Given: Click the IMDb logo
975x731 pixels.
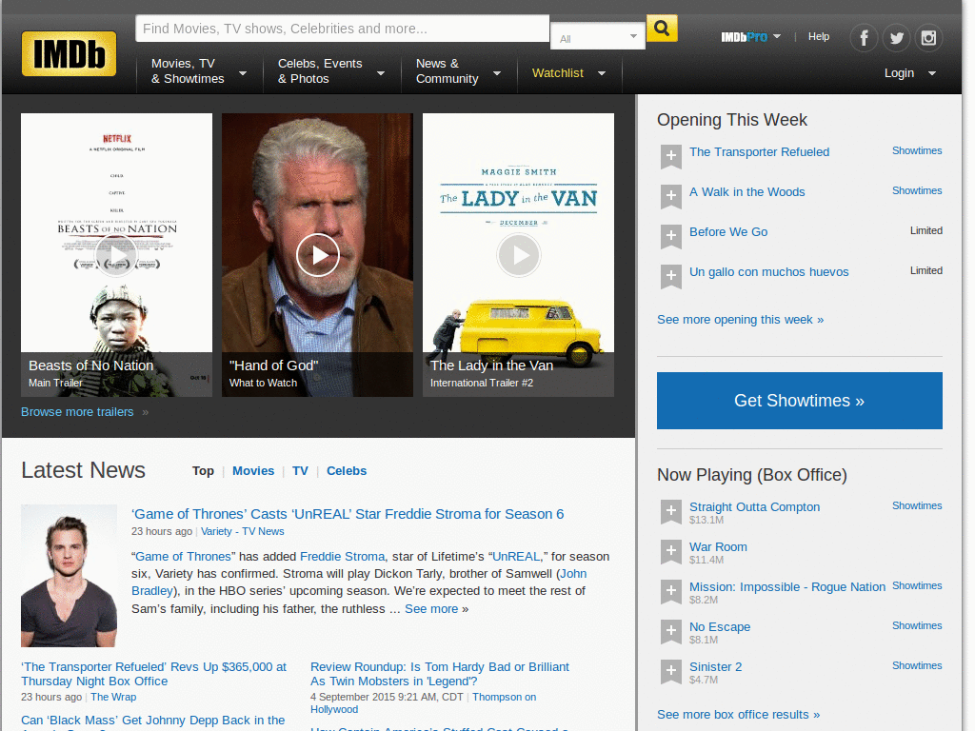Looking at the screenshot, I should (68, 53).
